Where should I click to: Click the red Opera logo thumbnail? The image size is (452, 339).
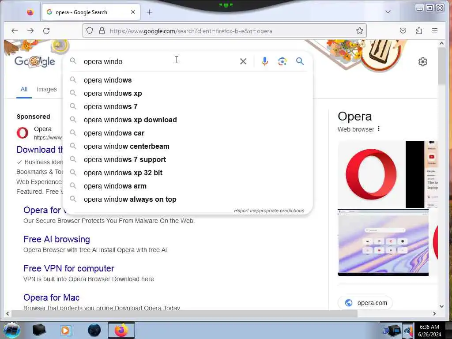click(371, 174)
